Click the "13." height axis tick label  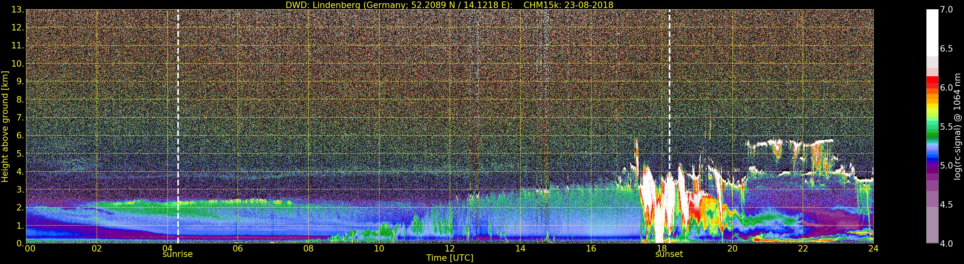[x=18, y=10]
